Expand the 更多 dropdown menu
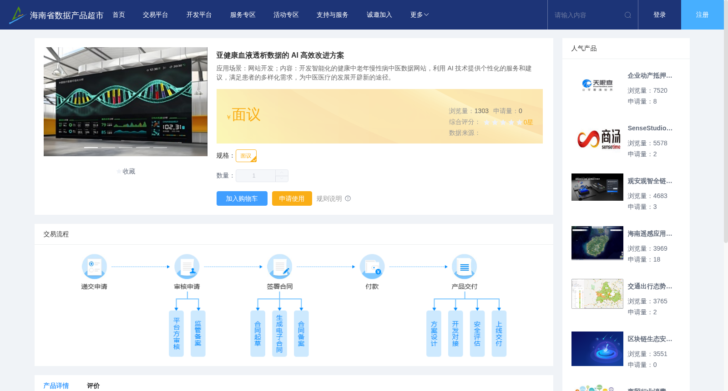Screen dimensions: 728x391 click(x=420, y=15)
